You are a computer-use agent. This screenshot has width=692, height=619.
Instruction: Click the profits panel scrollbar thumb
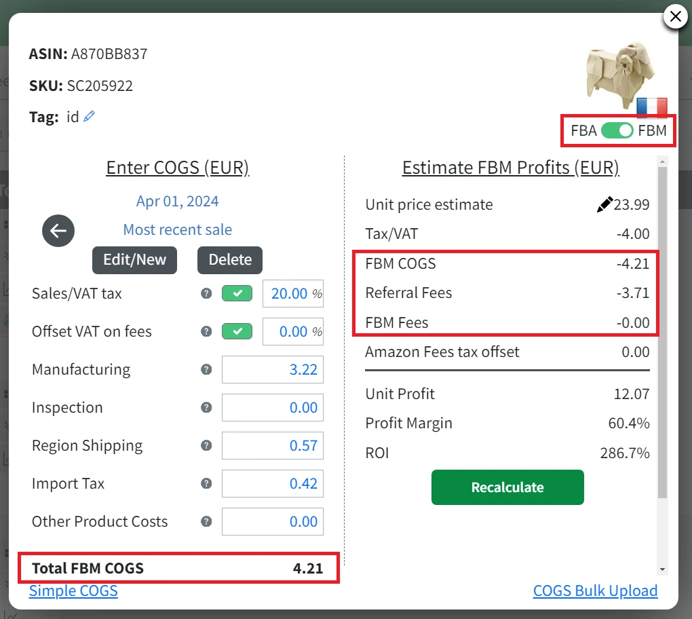click(662, 333)
